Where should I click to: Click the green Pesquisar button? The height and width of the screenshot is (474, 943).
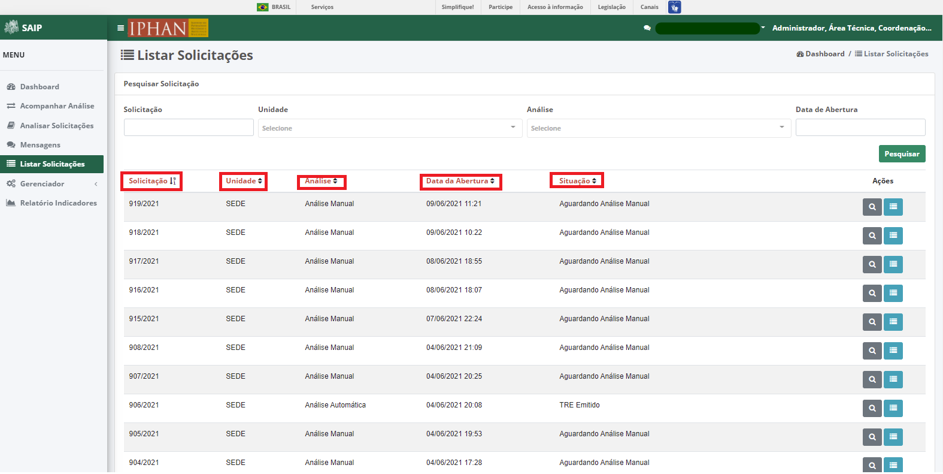pyautogui.click(x=902, y=154)
